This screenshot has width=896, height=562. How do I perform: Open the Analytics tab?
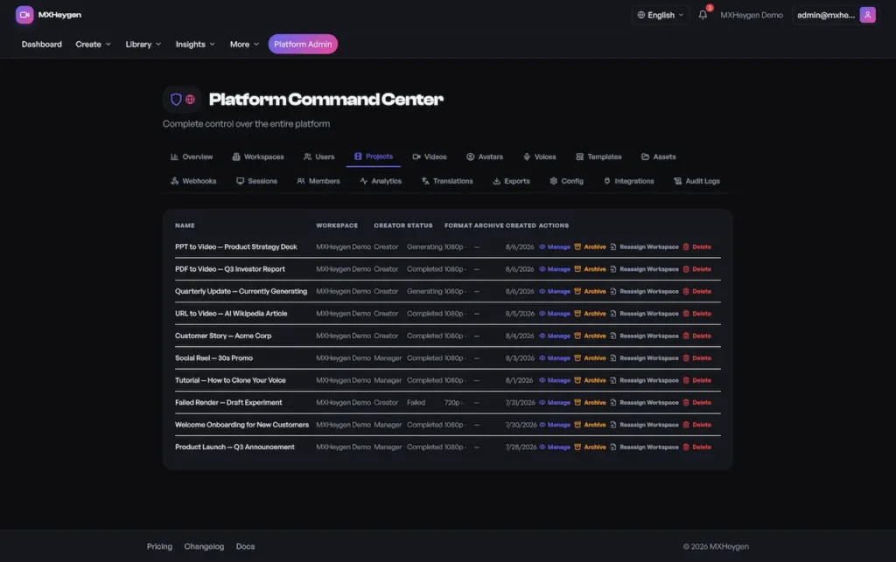click(x=381, y=182)
